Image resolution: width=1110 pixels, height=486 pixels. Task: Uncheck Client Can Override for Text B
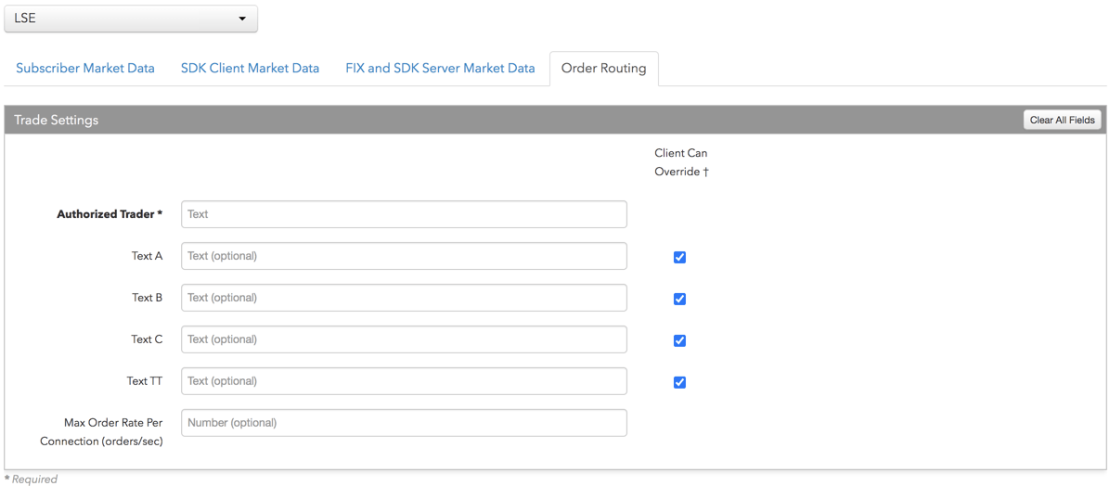coord(679,299)
